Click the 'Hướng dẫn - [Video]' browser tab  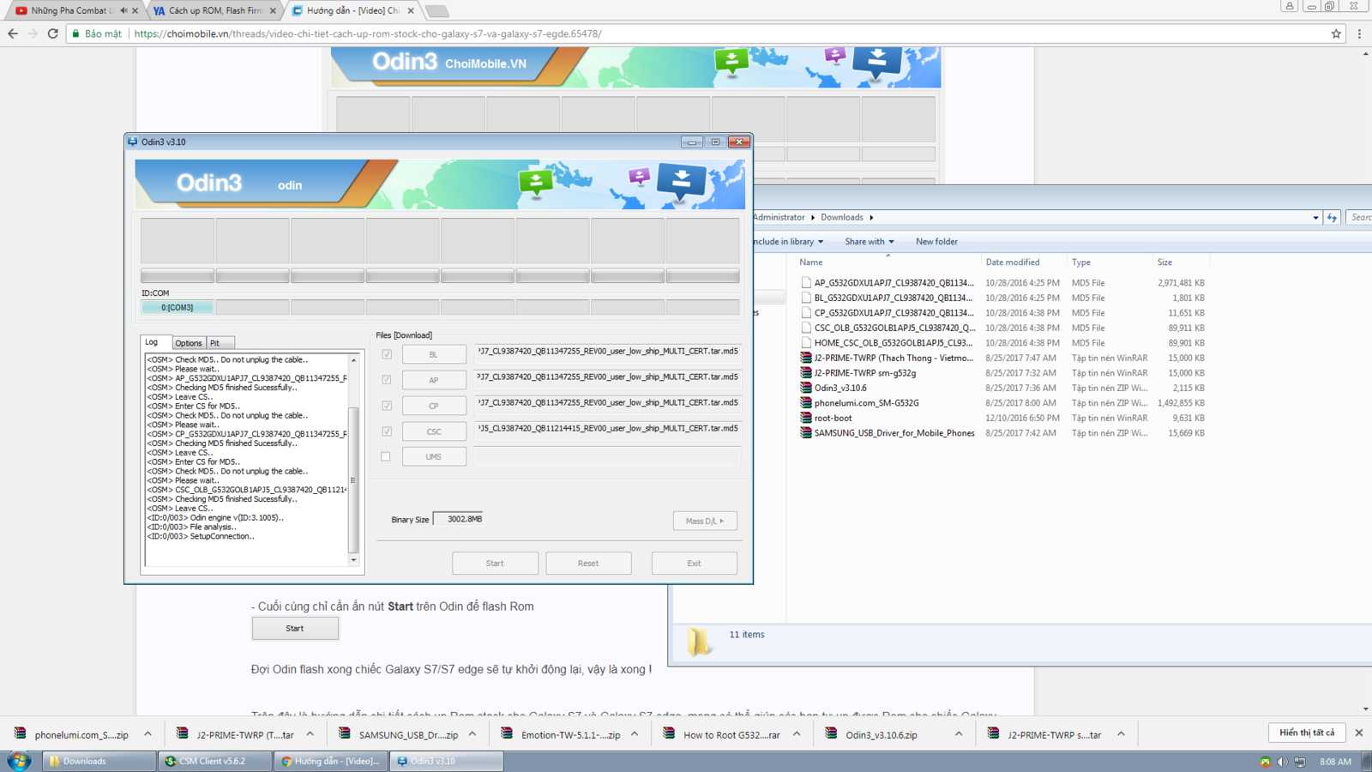(352, 10)
